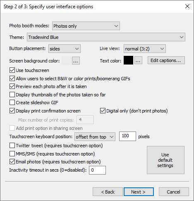This screenshot has height=201, width=194.
Task: Uncheck the Use touchscreen checkbox
Action: pyautogui.click(x=12, y=70)
